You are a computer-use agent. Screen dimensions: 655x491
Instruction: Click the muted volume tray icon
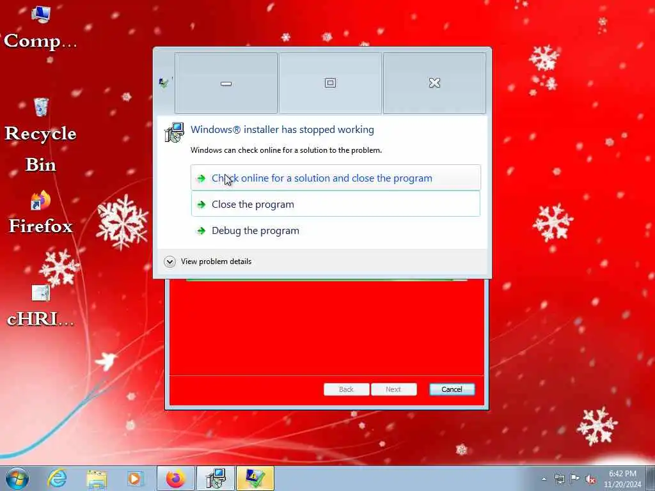coord(590,479)
